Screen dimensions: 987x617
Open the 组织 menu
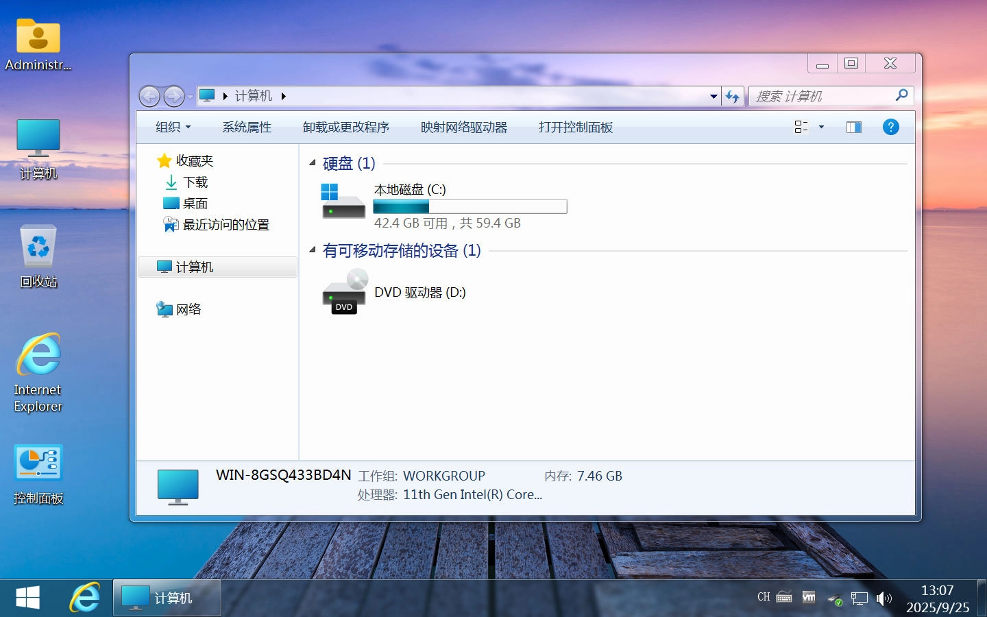[173, 127]
